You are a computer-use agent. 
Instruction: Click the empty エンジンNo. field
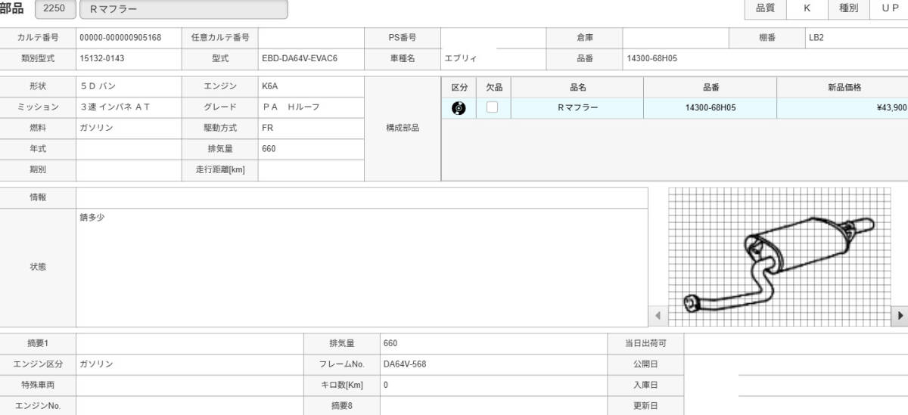(189, 406)
